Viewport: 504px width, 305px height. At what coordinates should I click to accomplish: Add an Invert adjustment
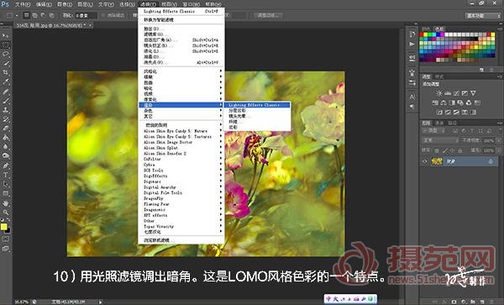point(439,112)
